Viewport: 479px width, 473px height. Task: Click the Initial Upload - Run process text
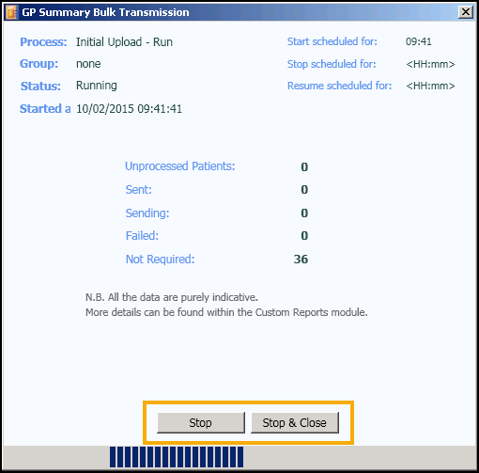(124, 41)
